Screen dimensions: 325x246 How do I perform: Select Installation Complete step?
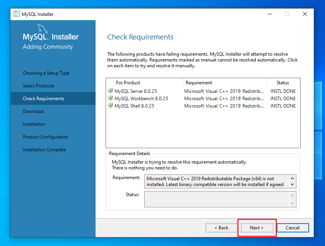coord(44,150)
